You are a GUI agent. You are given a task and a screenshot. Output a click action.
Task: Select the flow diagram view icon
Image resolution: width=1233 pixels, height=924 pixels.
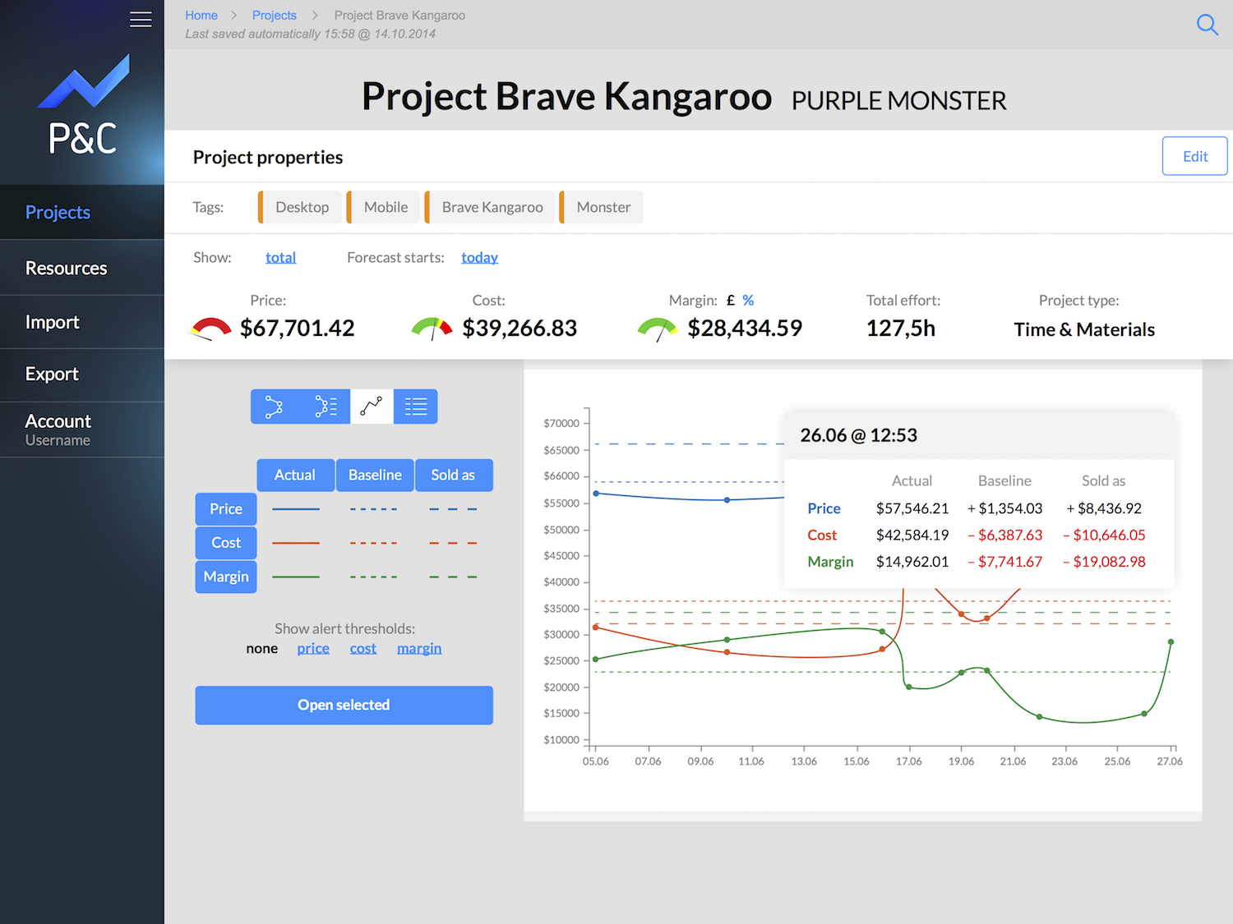click(x=274, y=407)
